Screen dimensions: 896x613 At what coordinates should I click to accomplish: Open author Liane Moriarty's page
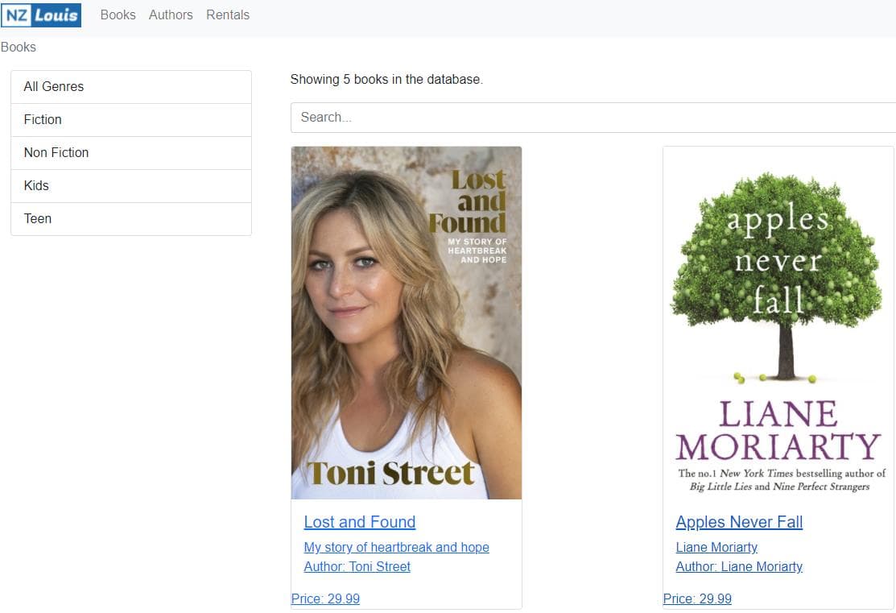[x=739, y=566]
